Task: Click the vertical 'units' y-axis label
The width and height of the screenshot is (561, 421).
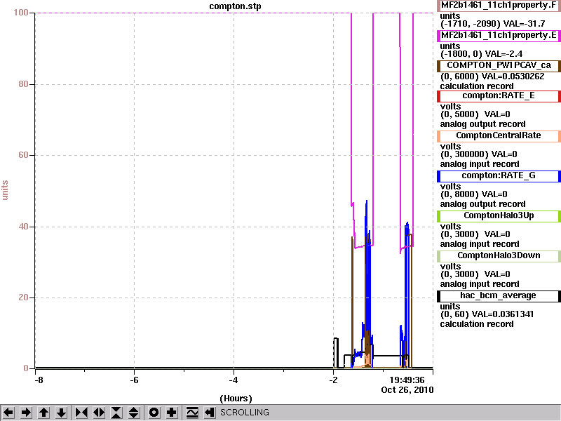Action: pyautogui.click(x=5, y=190)
